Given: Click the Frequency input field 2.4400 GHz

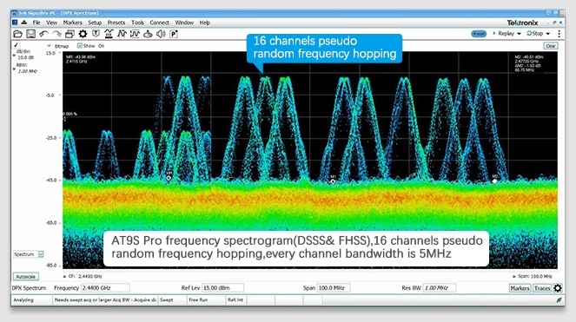Looking at the screenshot, I should point(105,288).
